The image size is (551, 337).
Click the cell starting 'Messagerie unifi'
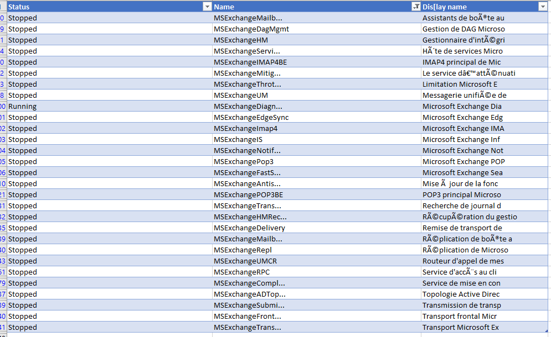484,95
